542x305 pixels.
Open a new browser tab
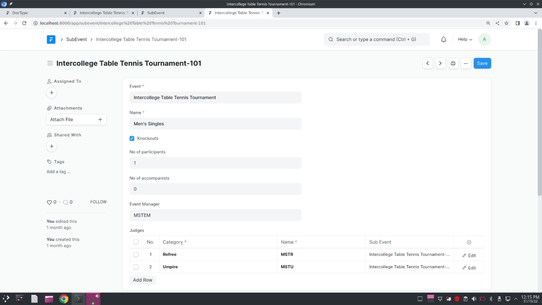pyautogui.click(x=278, y=13)
